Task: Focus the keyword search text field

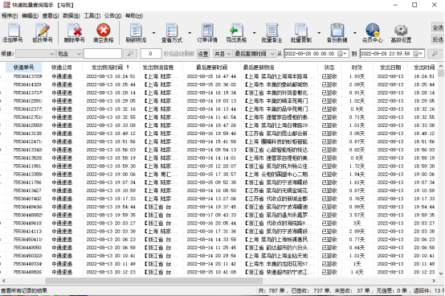Action: (103, 53)
